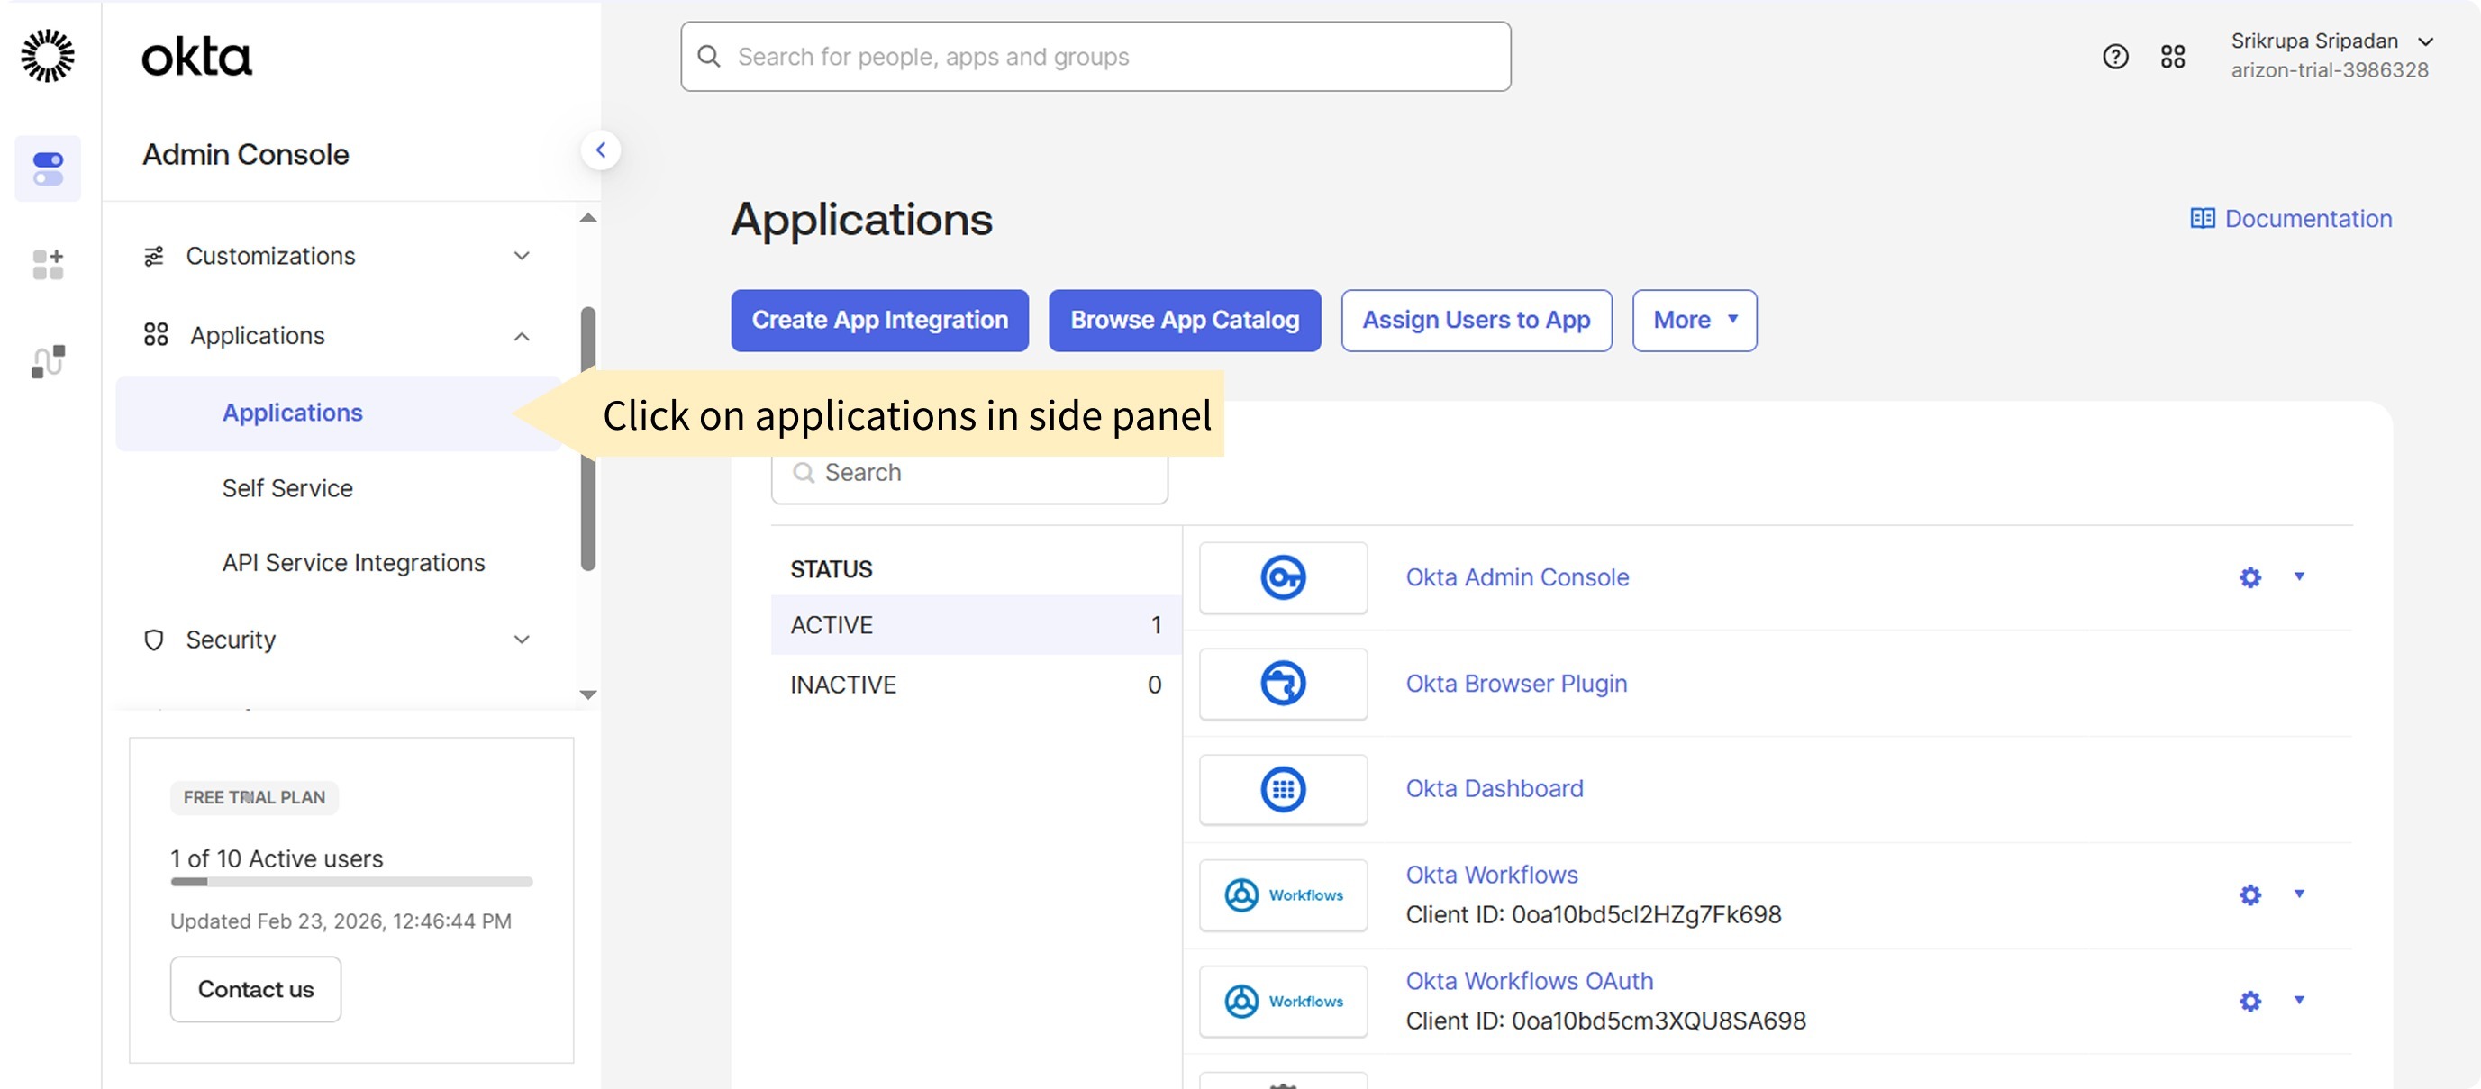Click gear icon for Okta Admin Console
Viewport: 2481px width, 1089px height.
[x=2249, y=577]
